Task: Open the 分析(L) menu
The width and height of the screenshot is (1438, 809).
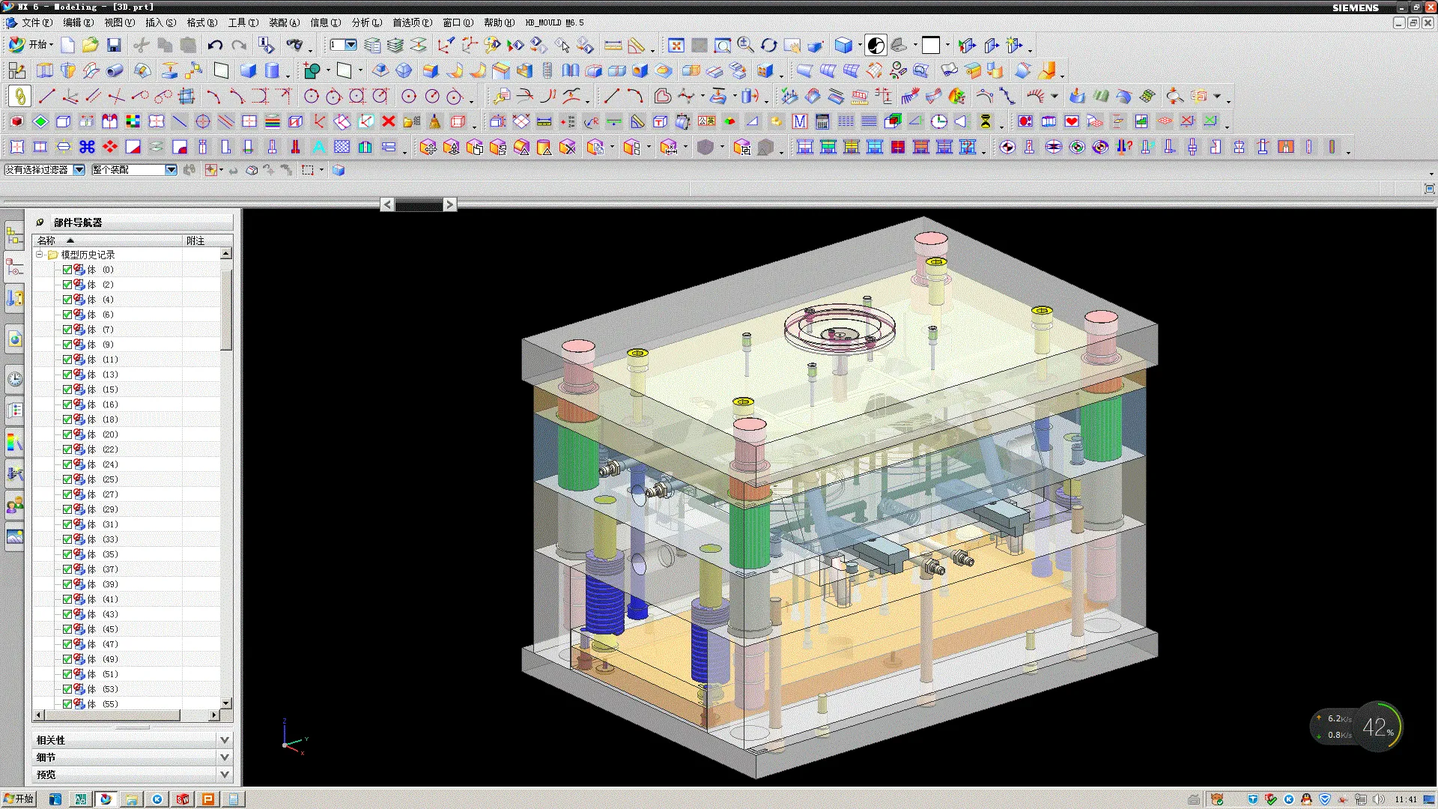Action: tap(366, 22)
